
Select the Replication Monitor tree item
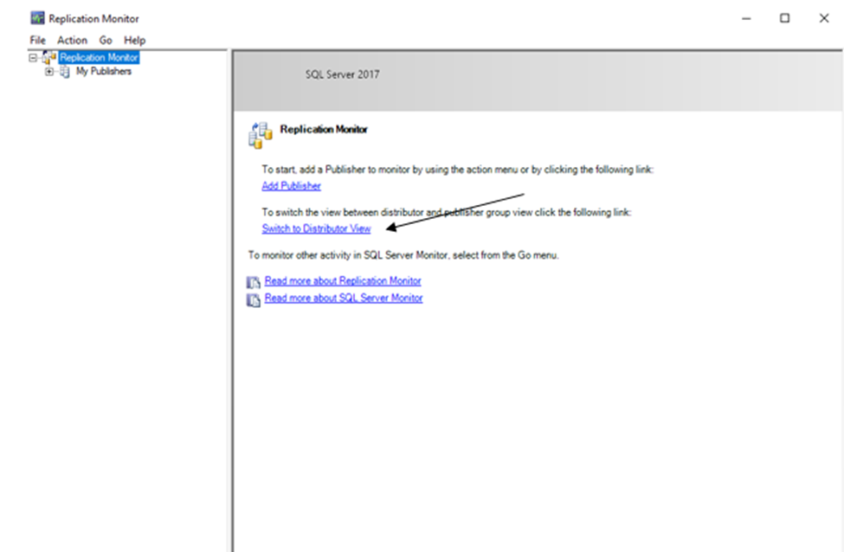(99, 58)
